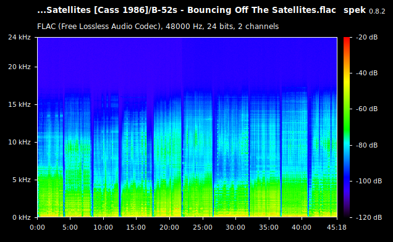Click the 15:00 time label
This screenshot has height=242, width=393.
pyautogui.click(x=136, y=227)
